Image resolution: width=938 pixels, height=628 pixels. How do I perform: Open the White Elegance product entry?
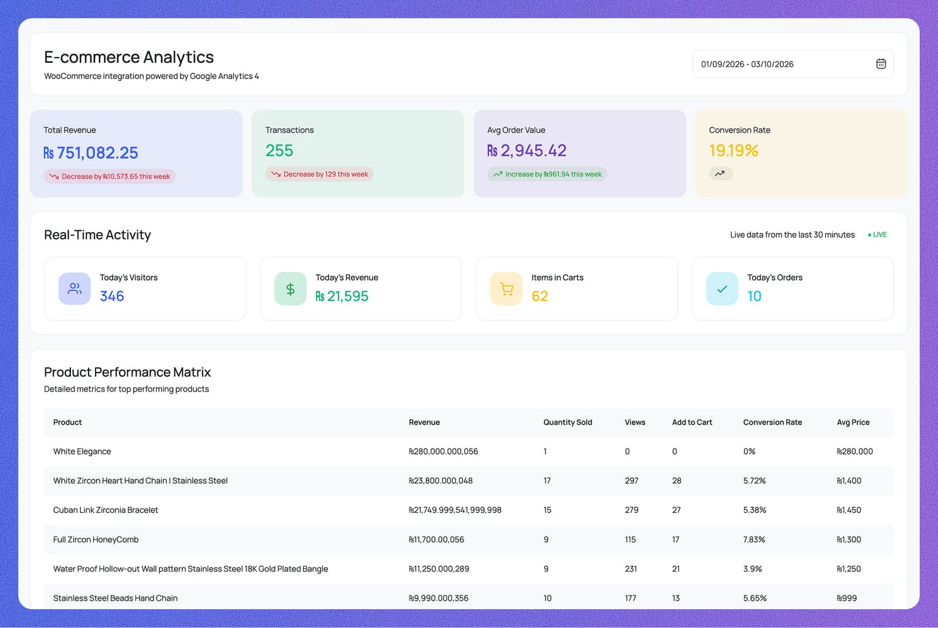coord(82,451)
